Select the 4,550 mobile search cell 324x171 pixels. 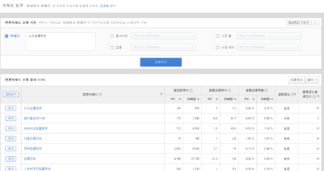192,128
